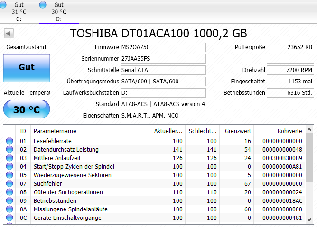This screenshot has height=227, width=317.
Task: Click the scrollbar up arrow
Action: pos(309,129)
